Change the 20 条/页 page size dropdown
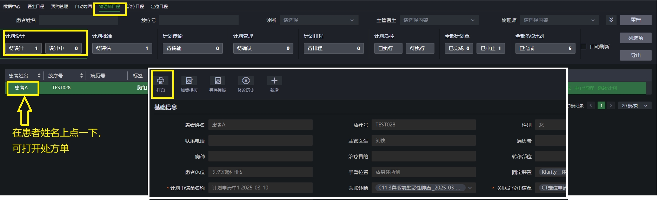 point(635,105)
